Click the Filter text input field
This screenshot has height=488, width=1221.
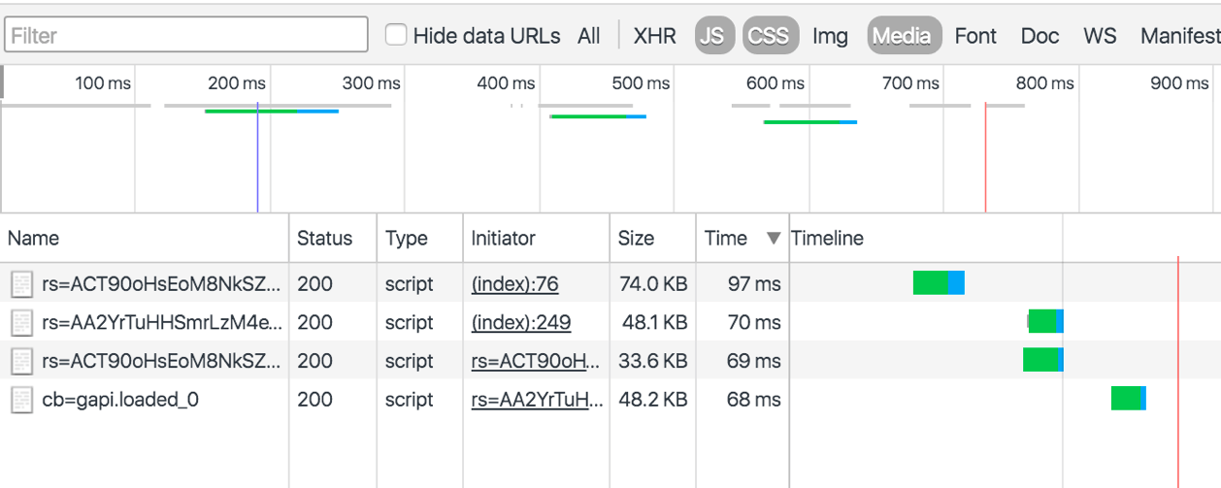pos(186,36)
